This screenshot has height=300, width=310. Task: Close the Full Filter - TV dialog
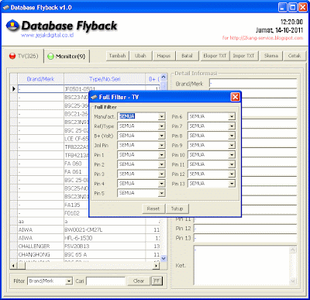point(235,97)
